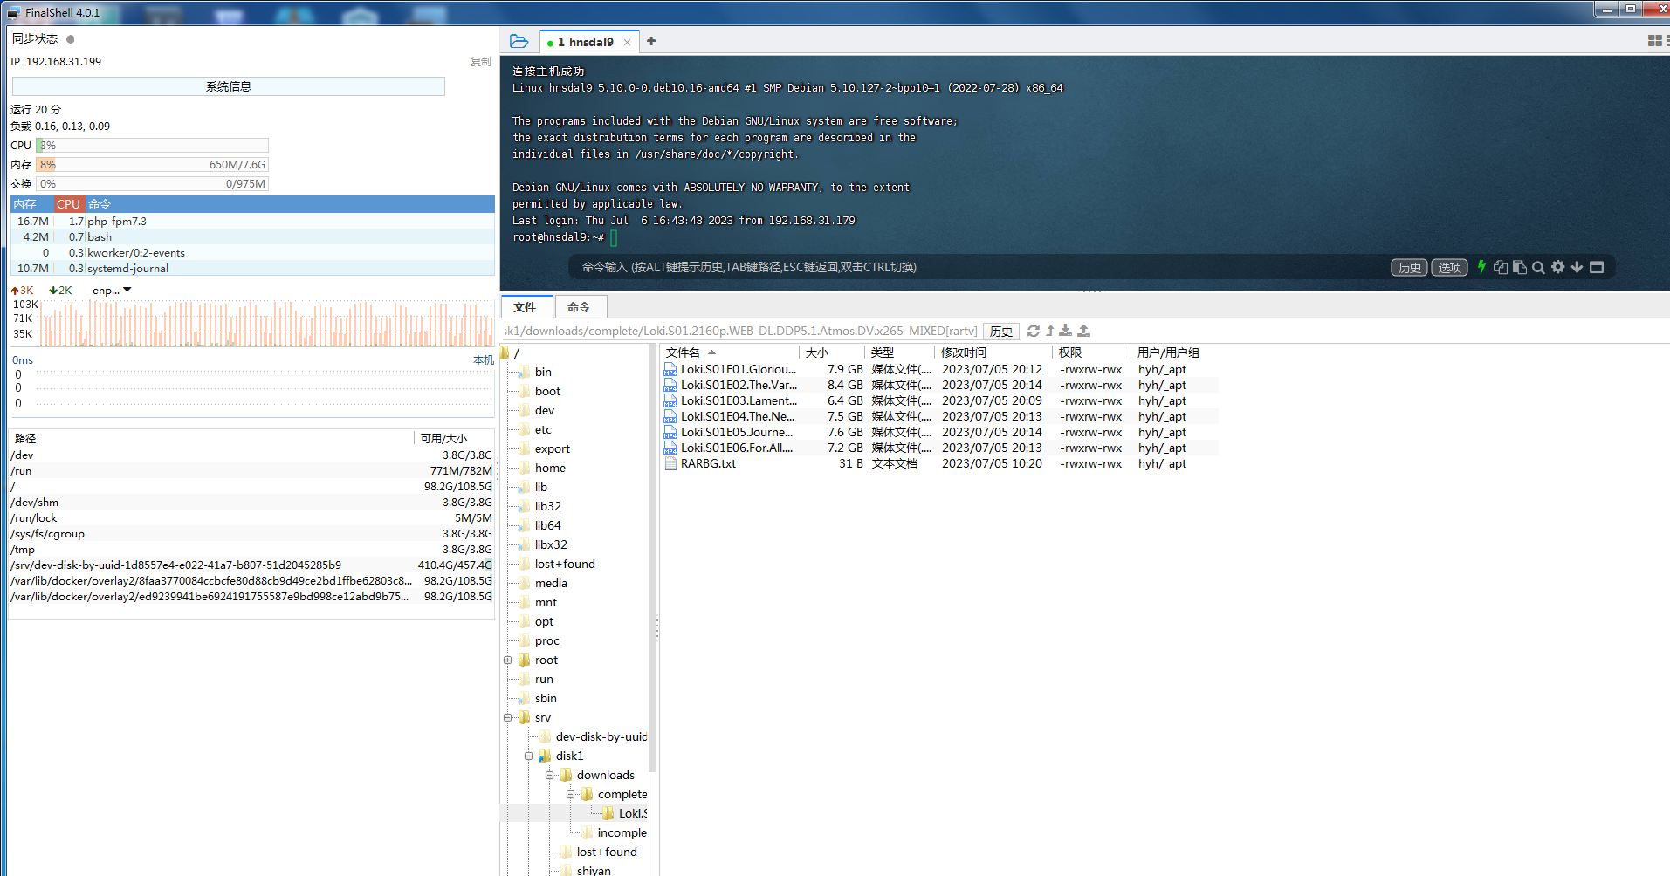
Task: Click the terminal search magnifier icon
Action: pos(1538,268)
